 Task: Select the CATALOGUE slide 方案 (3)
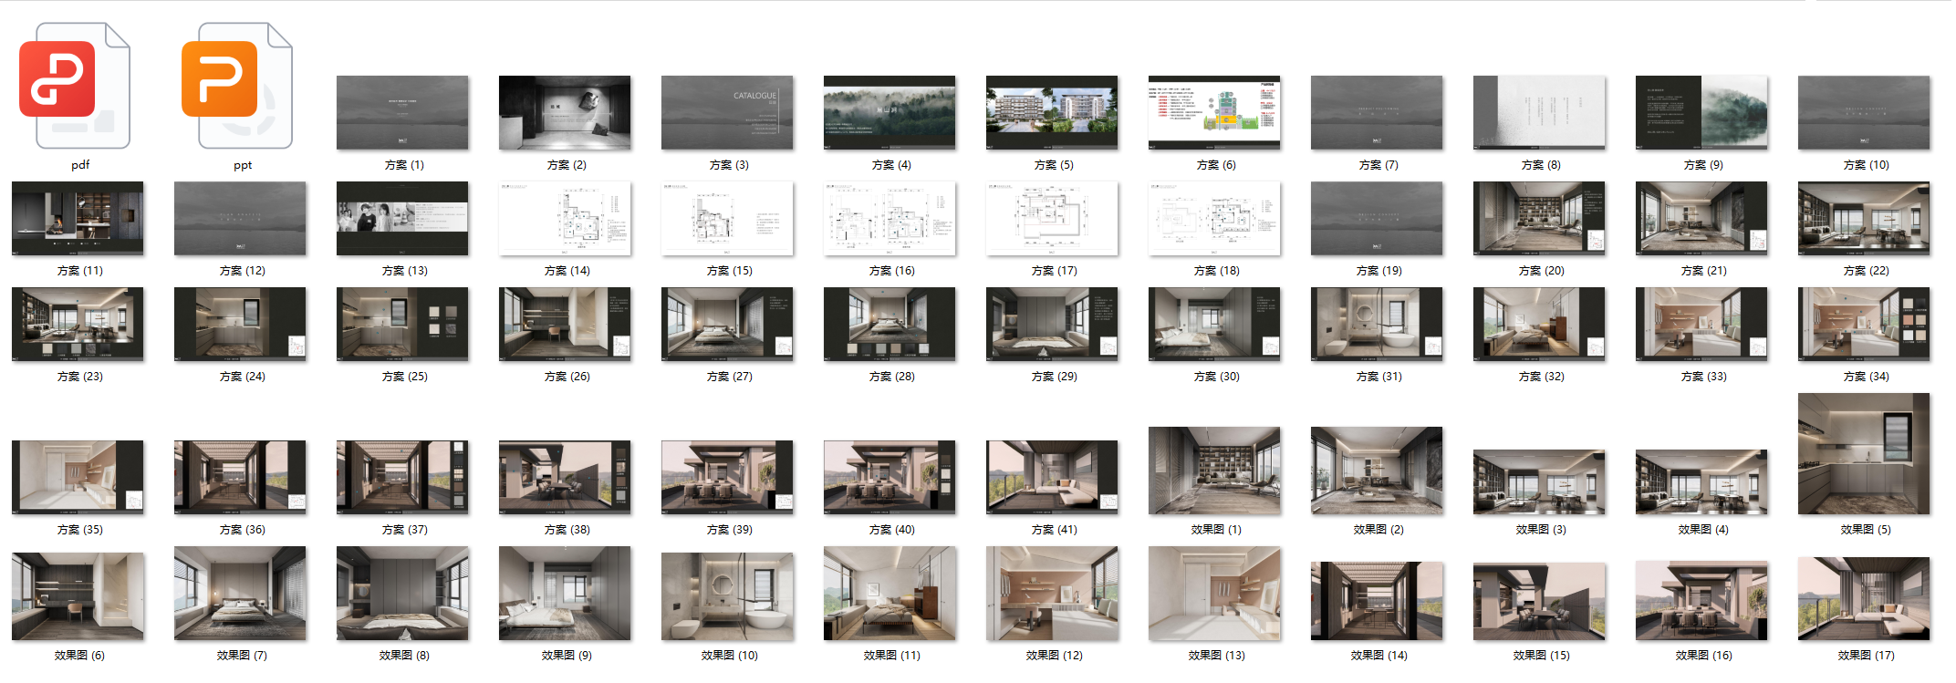[x=727, y=113]
